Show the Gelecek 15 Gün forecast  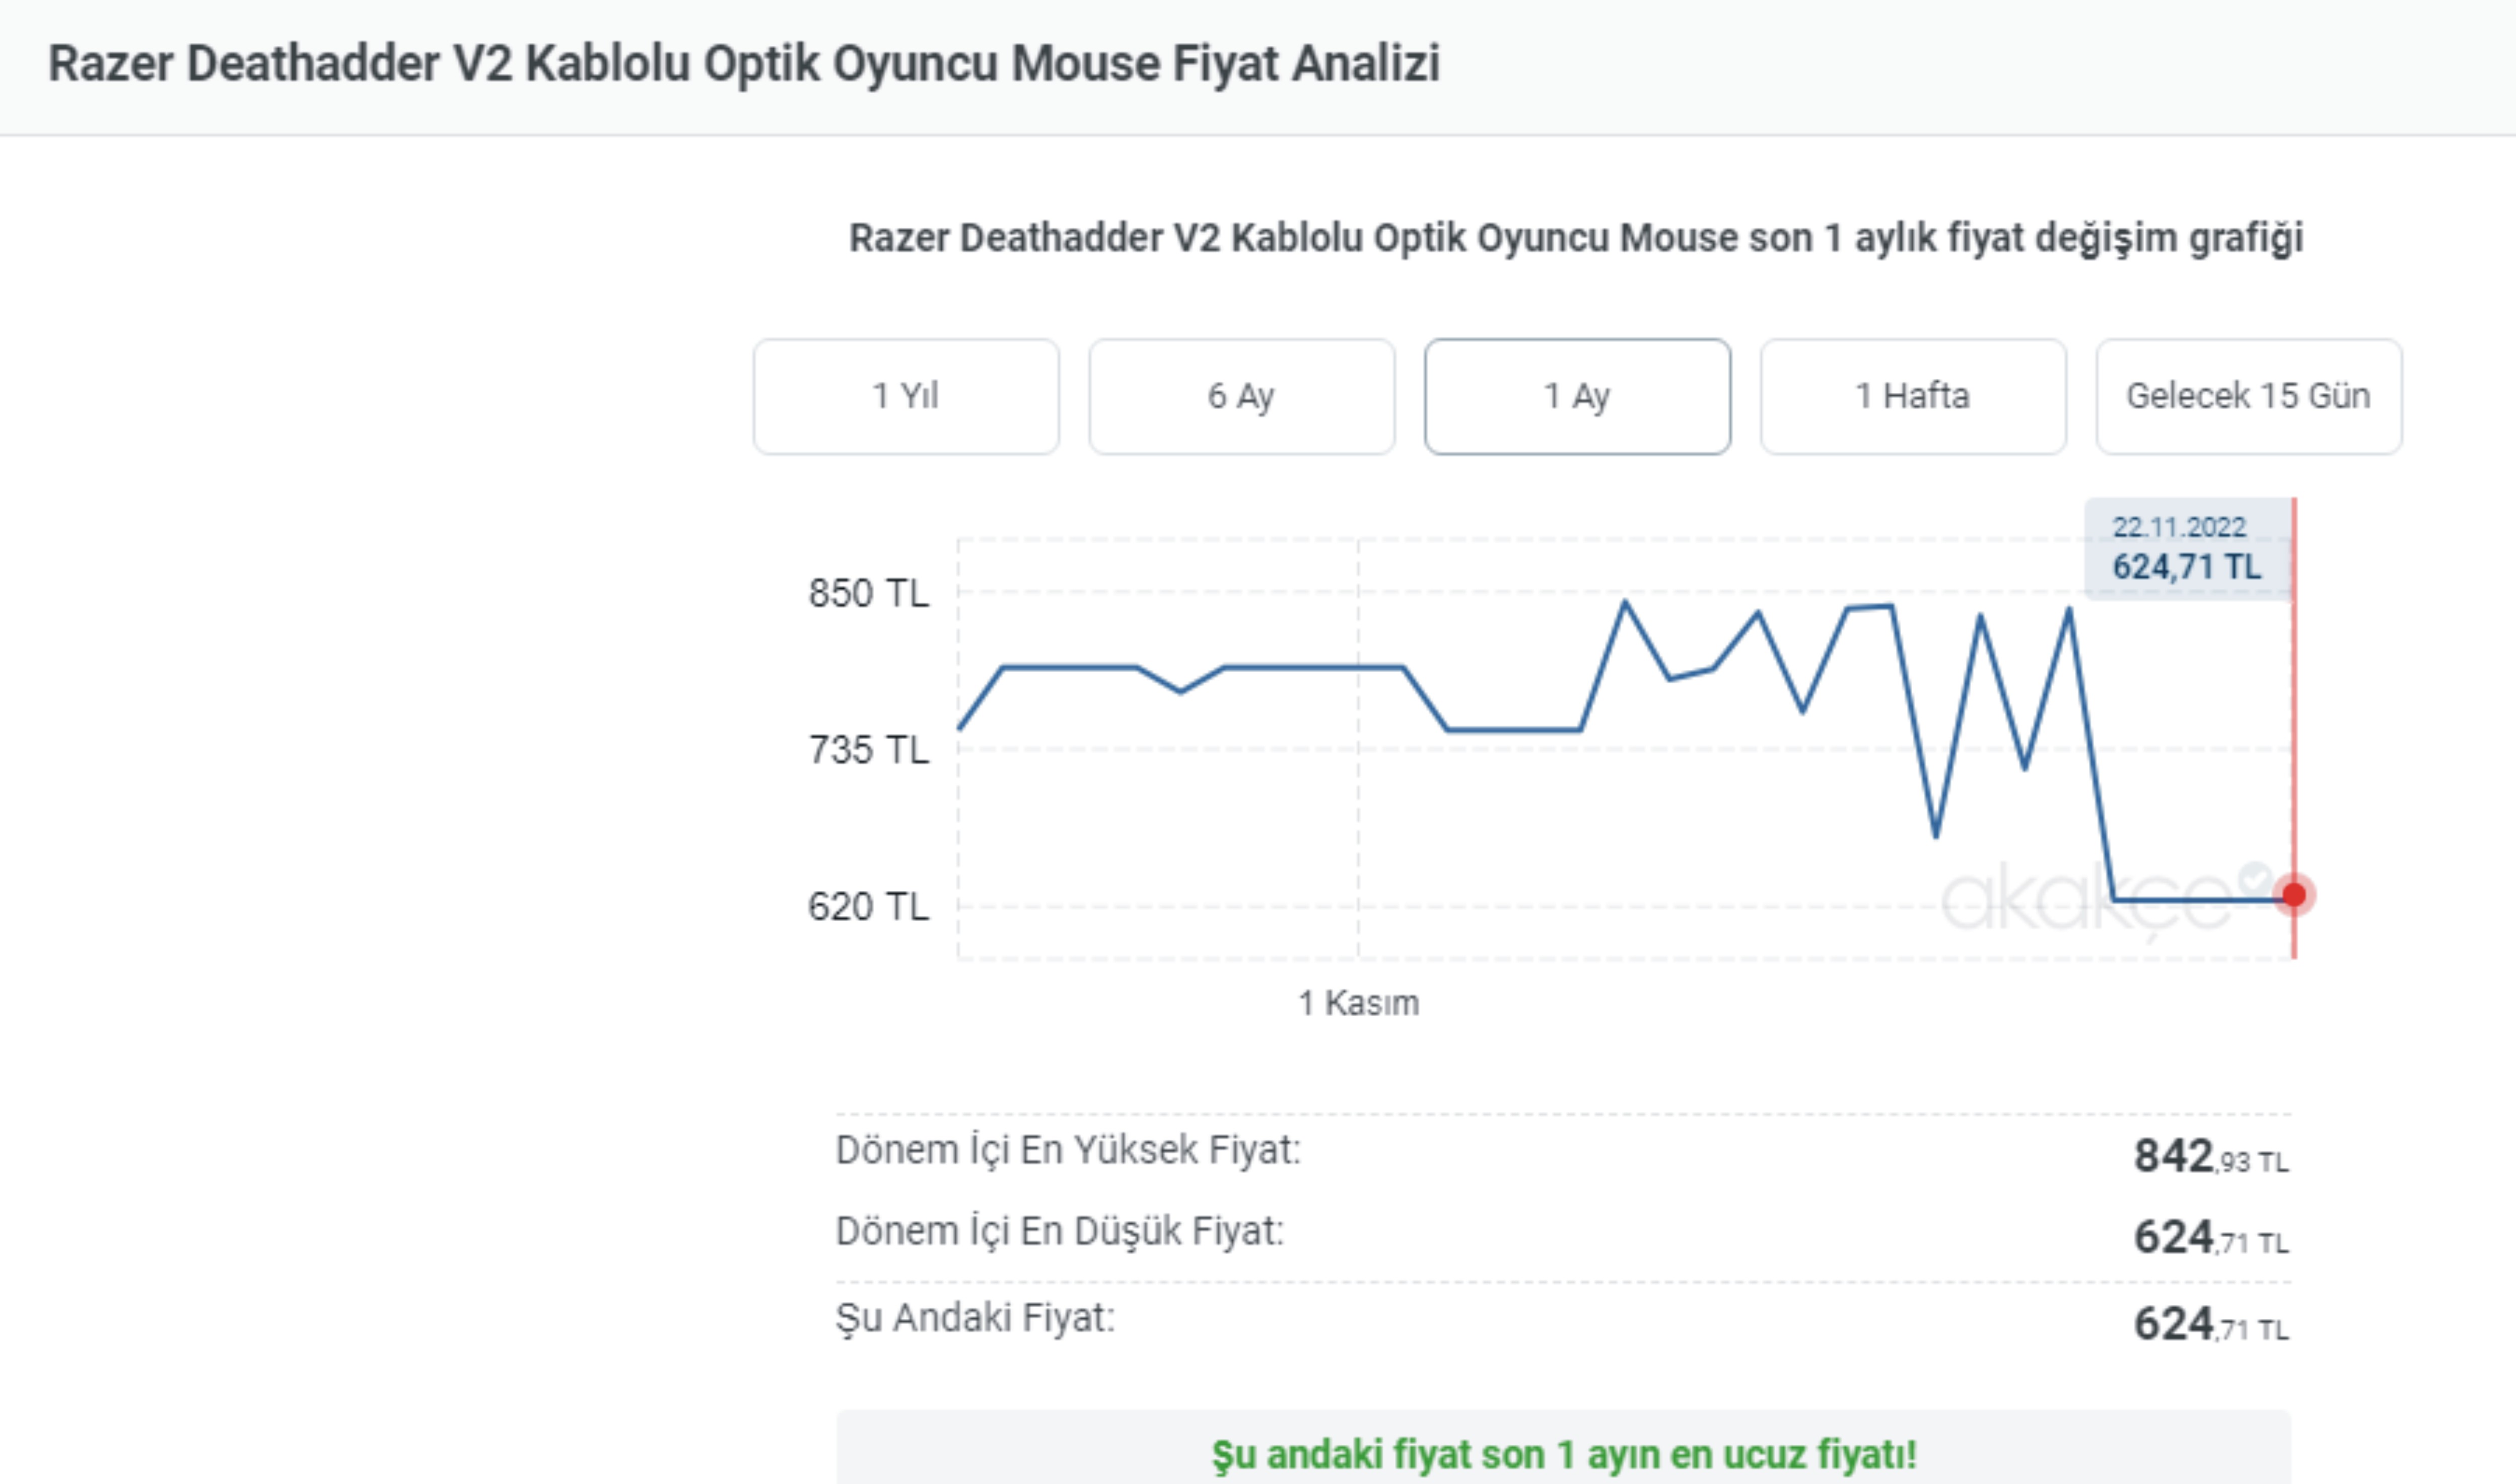pos(2248,396)
